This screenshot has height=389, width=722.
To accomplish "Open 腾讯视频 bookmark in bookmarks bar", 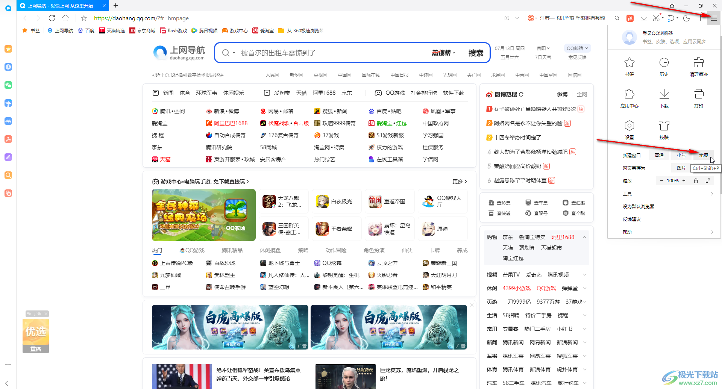I will 204,30.
